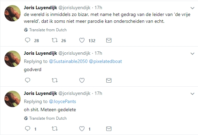Like the tweet with 132 likes

point(82,40)
